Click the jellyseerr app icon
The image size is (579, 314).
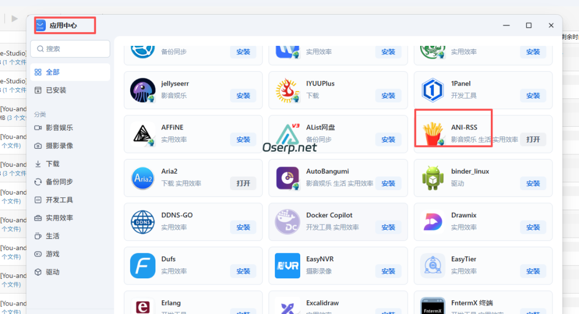142,90
